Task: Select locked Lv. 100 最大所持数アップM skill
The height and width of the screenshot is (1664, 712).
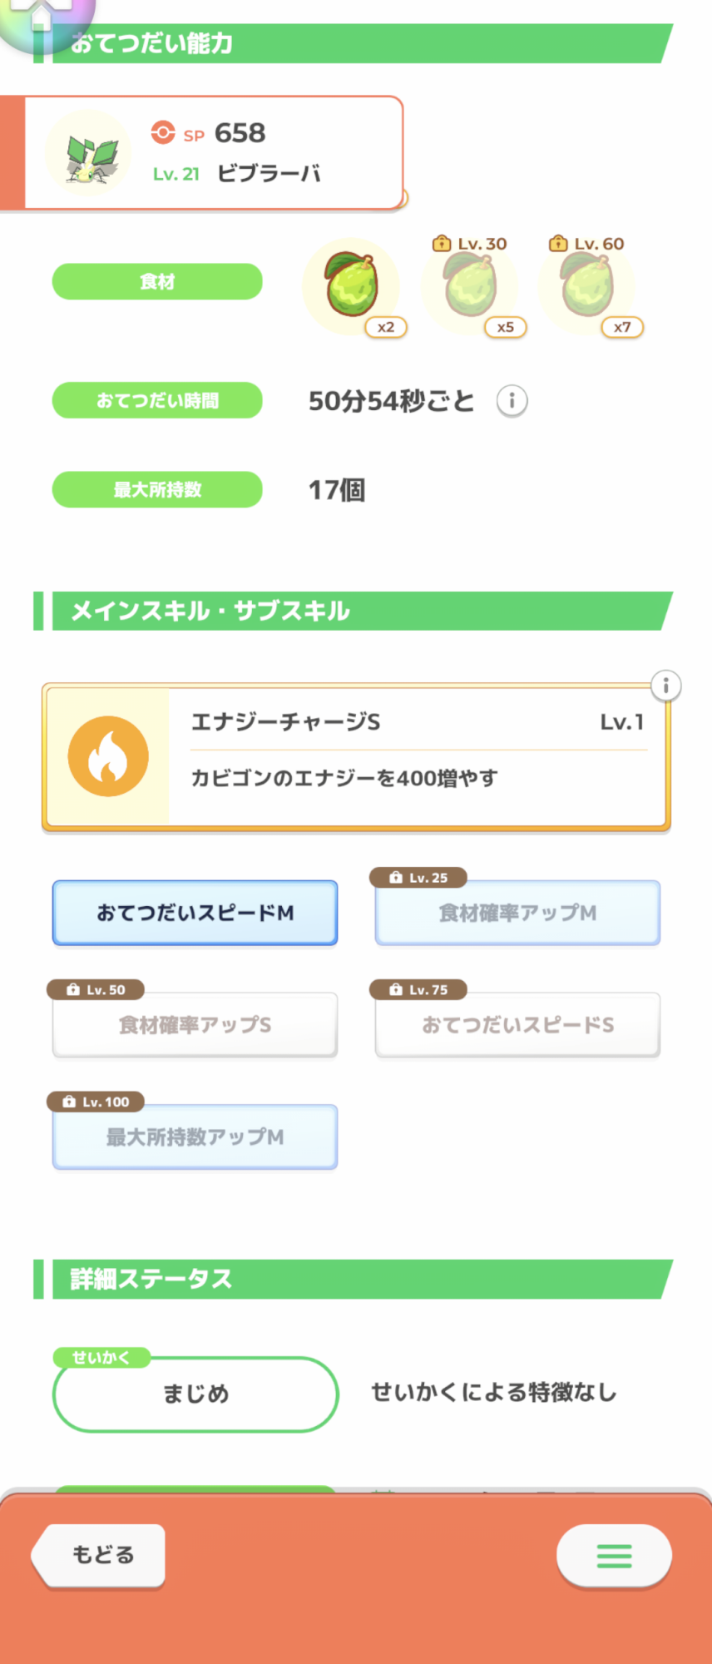Action: click(195, 1137)
